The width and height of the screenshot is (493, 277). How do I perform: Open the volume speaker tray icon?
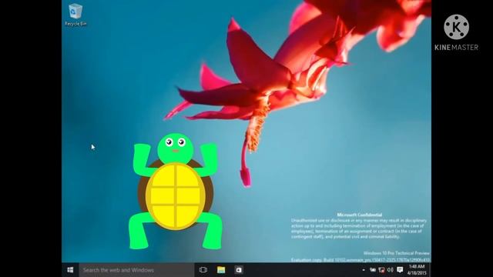point(391,270)
